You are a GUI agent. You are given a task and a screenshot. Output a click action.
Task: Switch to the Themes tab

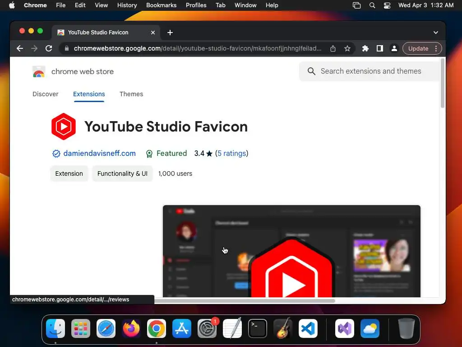131,94
